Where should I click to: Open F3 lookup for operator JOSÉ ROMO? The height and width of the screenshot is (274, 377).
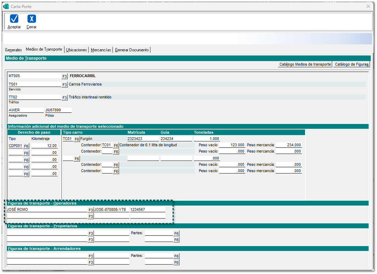pyautogui.click(x=91, y=210)
